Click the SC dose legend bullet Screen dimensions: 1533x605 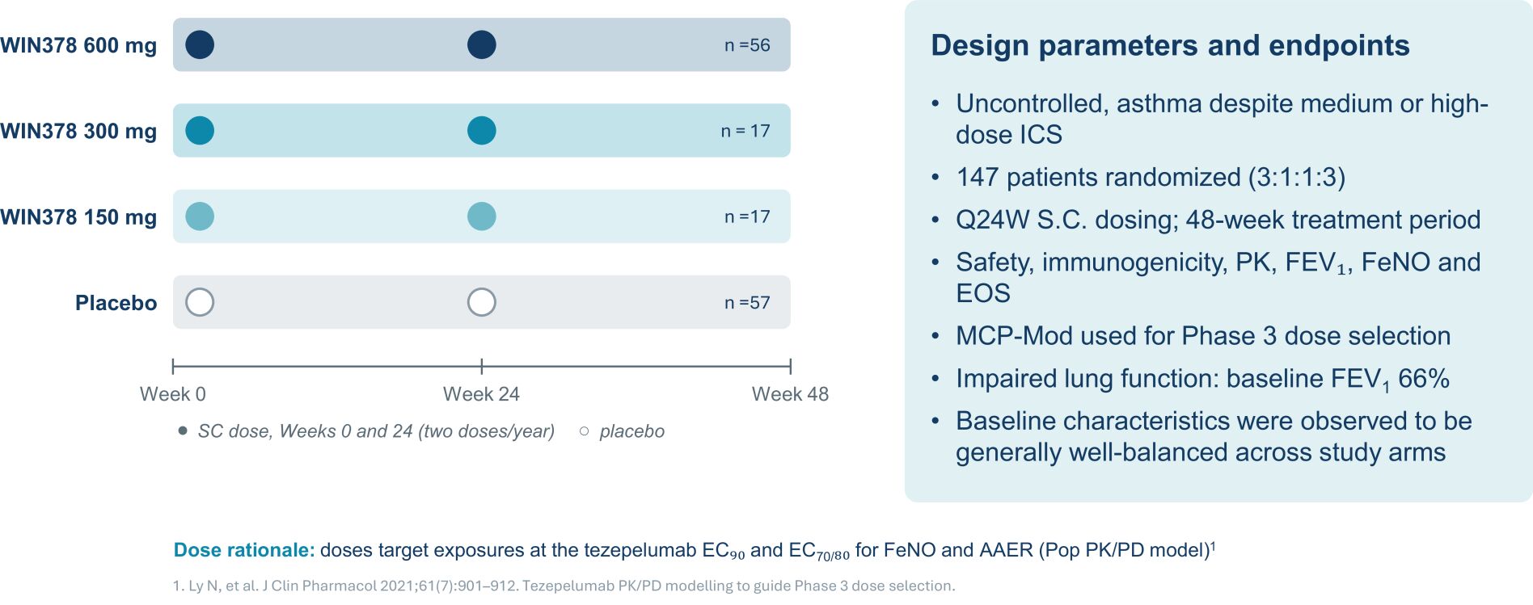pos(183,431)
